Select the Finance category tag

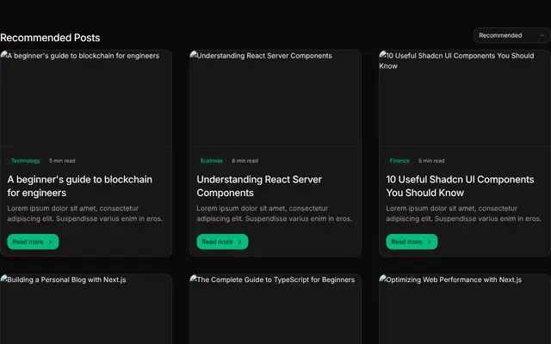[x=399, y=161]
